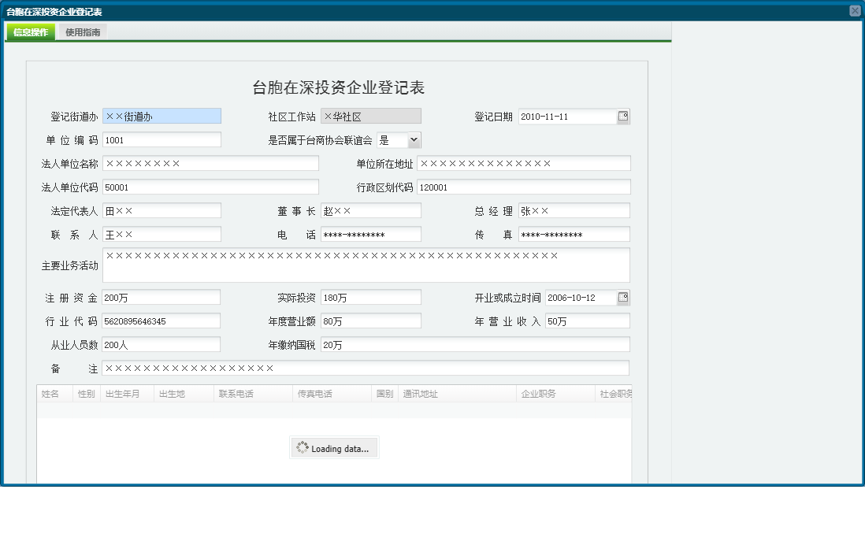Click the 单位编码 input field showing 1001
Screen dimensions: 865x541
161,139
